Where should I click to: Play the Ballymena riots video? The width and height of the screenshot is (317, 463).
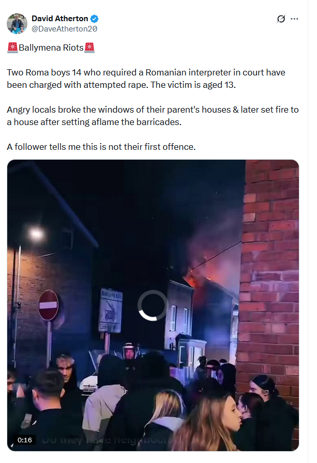pyautogui.click(x=153, y=305)
